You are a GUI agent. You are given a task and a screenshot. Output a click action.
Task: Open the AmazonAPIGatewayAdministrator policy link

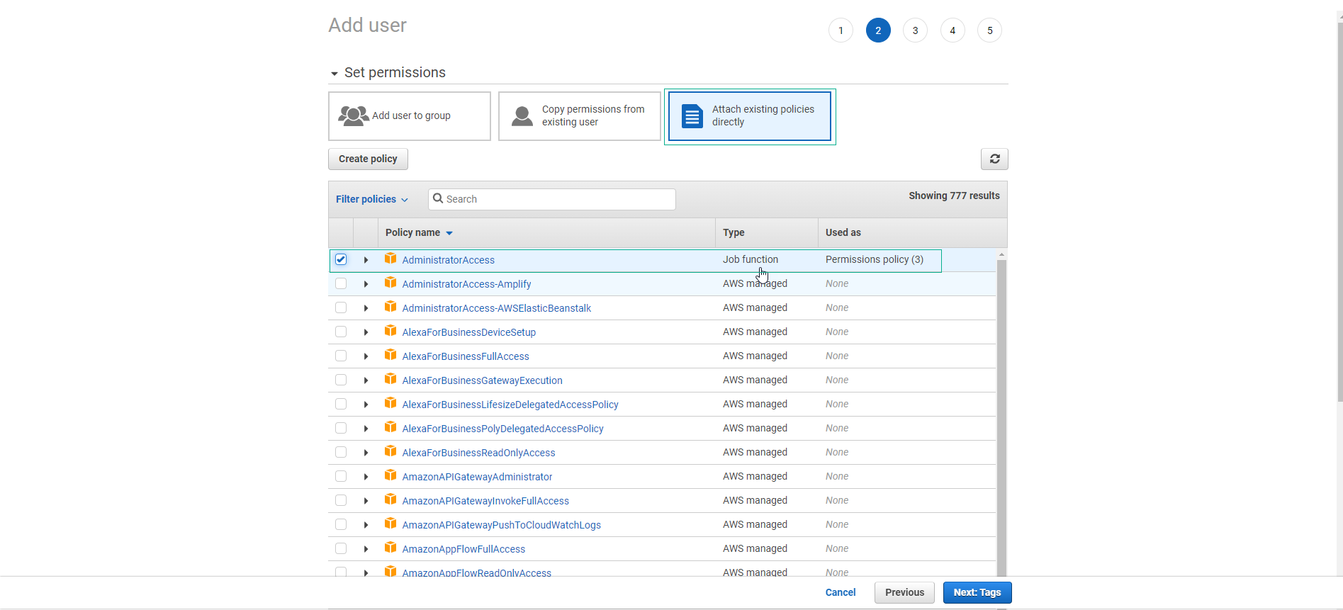pyautogui.click(x=477, y=477)
